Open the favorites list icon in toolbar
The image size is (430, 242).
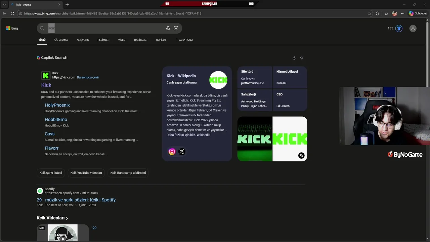pyautogui.click(x=386, y=13)
